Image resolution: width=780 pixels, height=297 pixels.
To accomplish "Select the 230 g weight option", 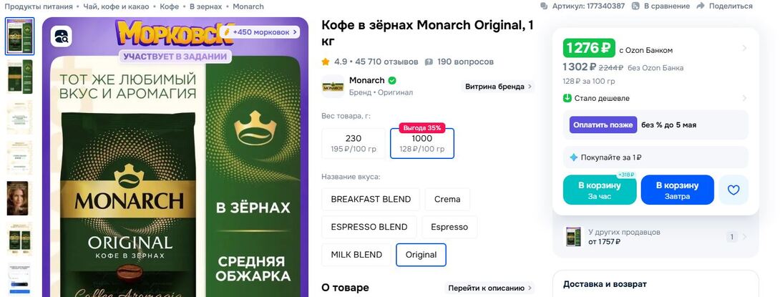I will pyautogui.click(x=354, y=143).
